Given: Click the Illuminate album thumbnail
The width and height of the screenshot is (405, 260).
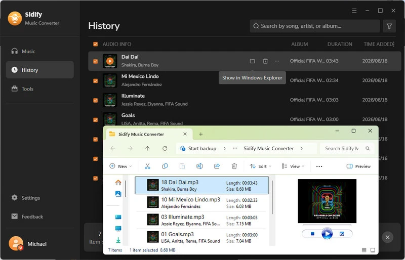Looking at the screenshot, I should [x=110, y=100].
